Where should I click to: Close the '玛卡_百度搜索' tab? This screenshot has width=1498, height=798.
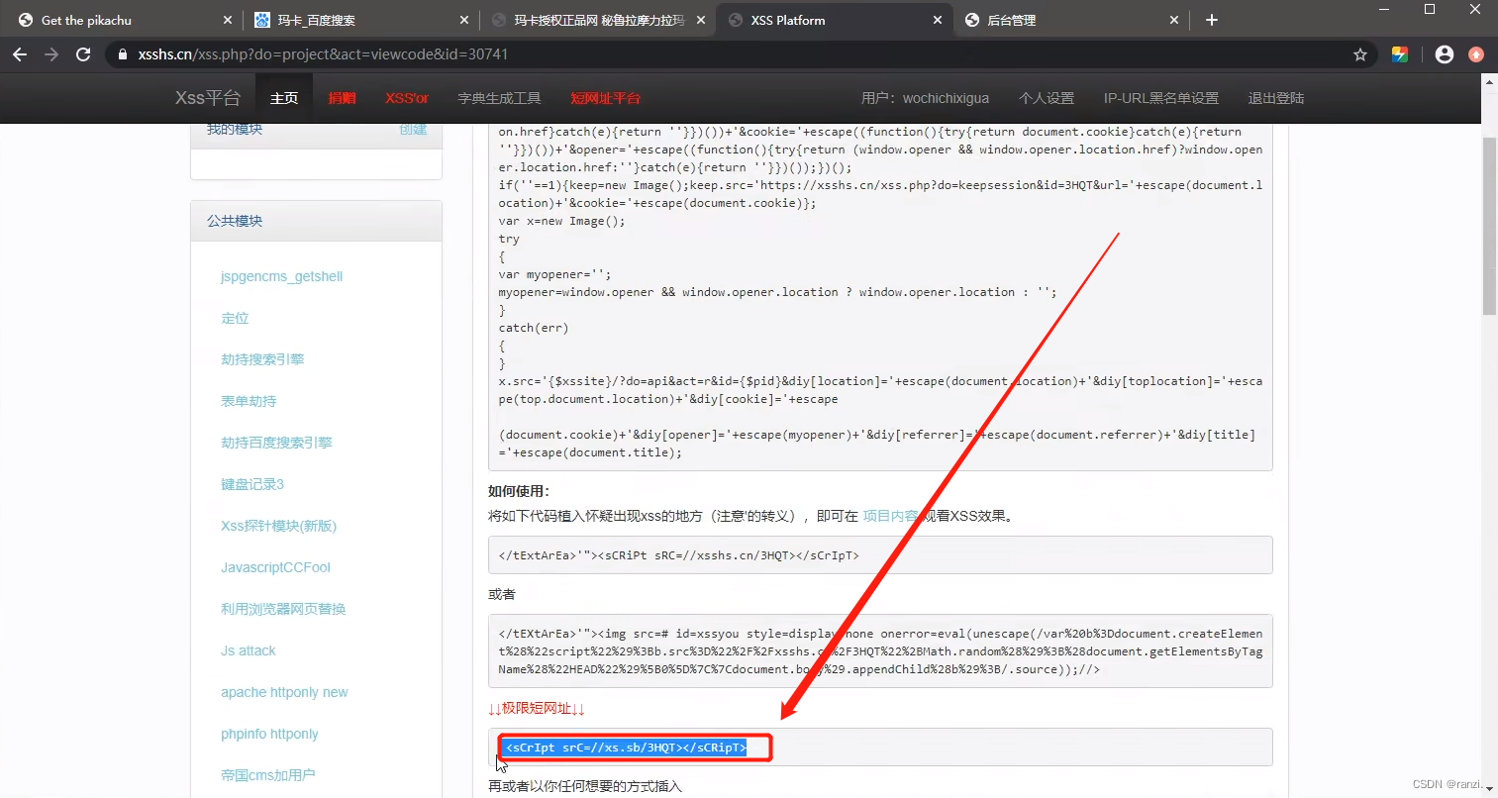pos(464,20)
